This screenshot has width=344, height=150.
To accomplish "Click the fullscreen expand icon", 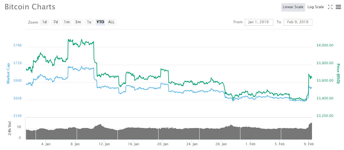I will coord(330,7).
